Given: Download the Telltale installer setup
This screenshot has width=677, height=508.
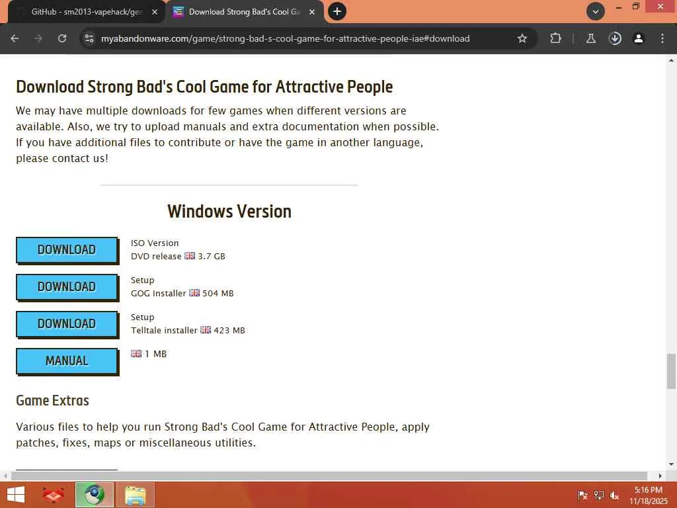Looking at the screenshot, I should 67,324.
